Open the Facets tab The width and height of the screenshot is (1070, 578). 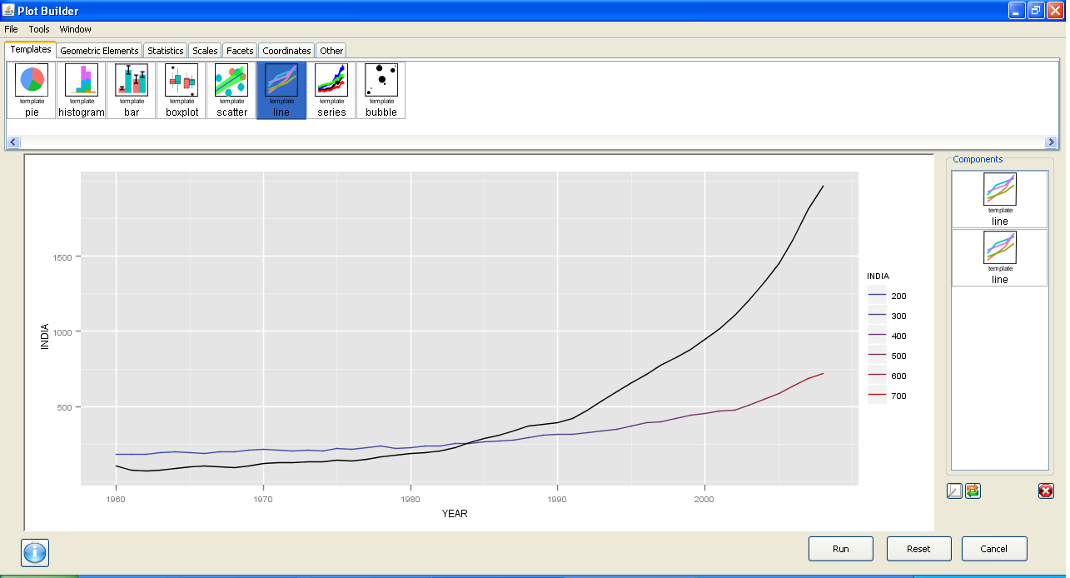pos(240,51)
